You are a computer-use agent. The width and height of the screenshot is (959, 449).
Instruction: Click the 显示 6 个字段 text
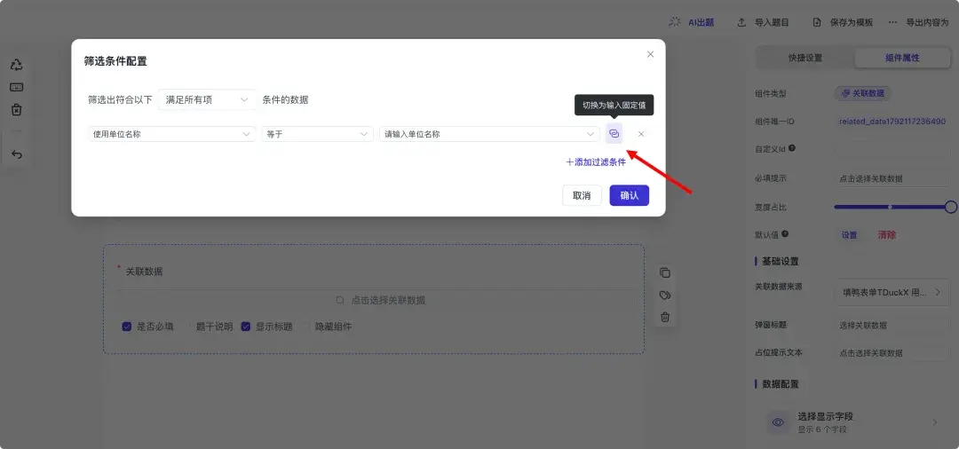822,429
